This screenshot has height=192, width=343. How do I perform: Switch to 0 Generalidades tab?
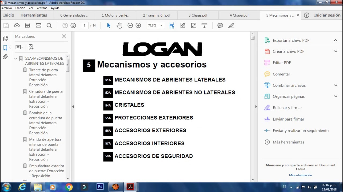[74, 15]
